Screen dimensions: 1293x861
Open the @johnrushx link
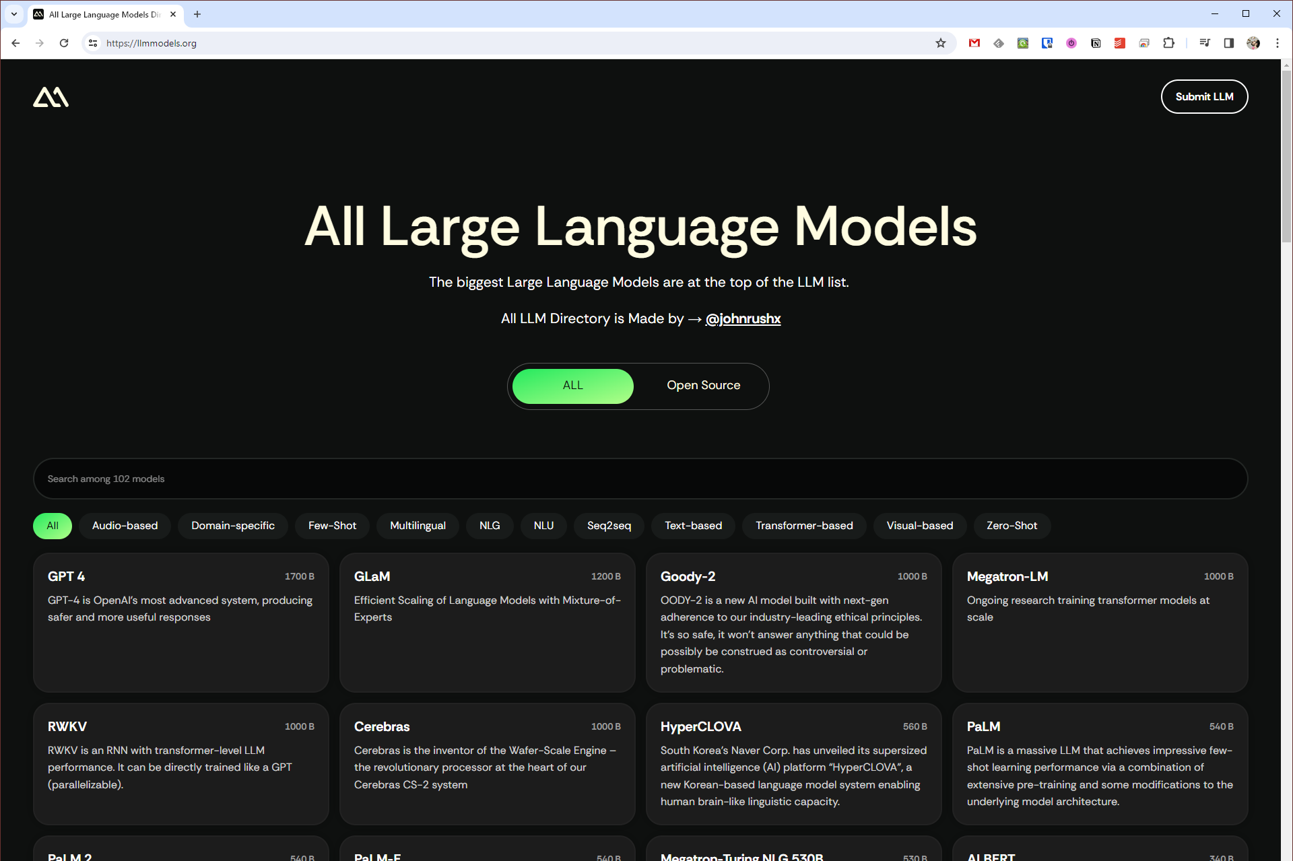coord(743,318)
